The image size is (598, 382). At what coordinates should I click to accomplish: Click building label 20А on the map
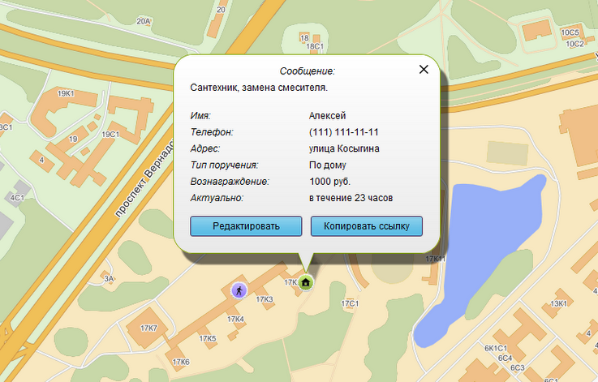pyautogui.click(x=144, y=21)
